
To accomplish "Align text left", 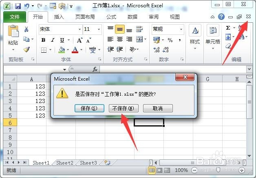I will (110, 39).
